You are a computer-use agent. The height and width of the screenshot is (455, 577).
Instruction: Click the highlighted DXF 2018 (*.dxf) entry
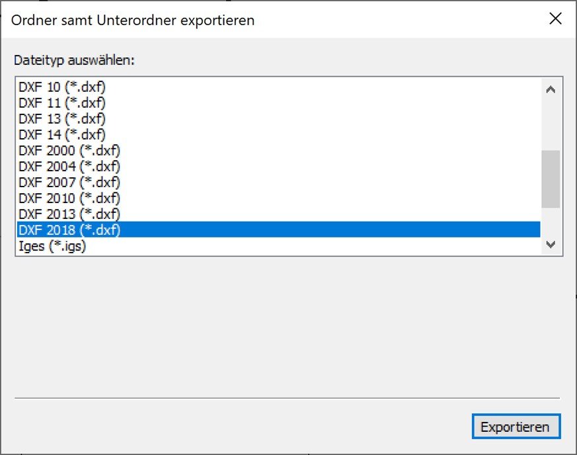click(69, 230)
